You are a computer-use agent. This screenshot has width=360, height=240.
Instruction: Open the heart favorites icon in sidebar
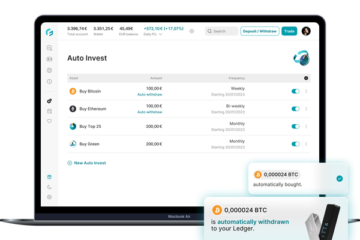[x=49, y=121]
